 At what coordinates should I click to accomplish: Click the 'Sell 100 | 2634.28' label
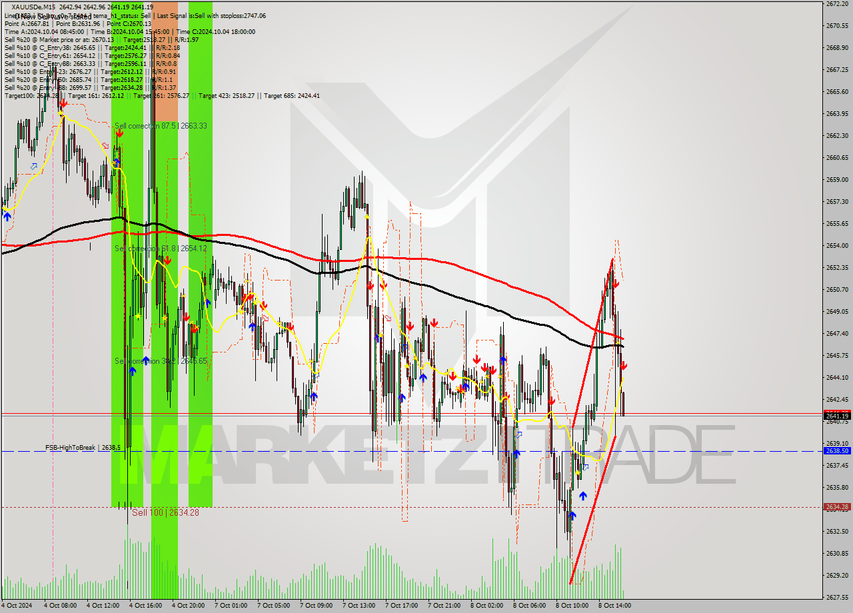(165, 512)
